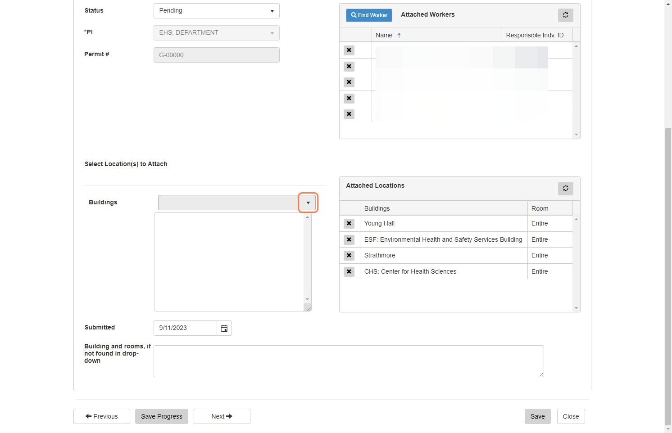Click Save Progress button
Screen dimensions: 672x433
[162, 416]
